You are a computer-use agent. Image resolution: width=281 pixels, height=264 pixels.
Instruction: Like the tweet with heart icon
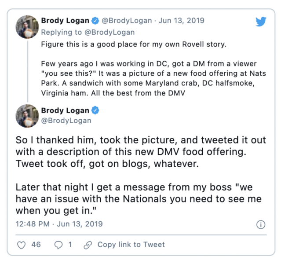point(21,245)
